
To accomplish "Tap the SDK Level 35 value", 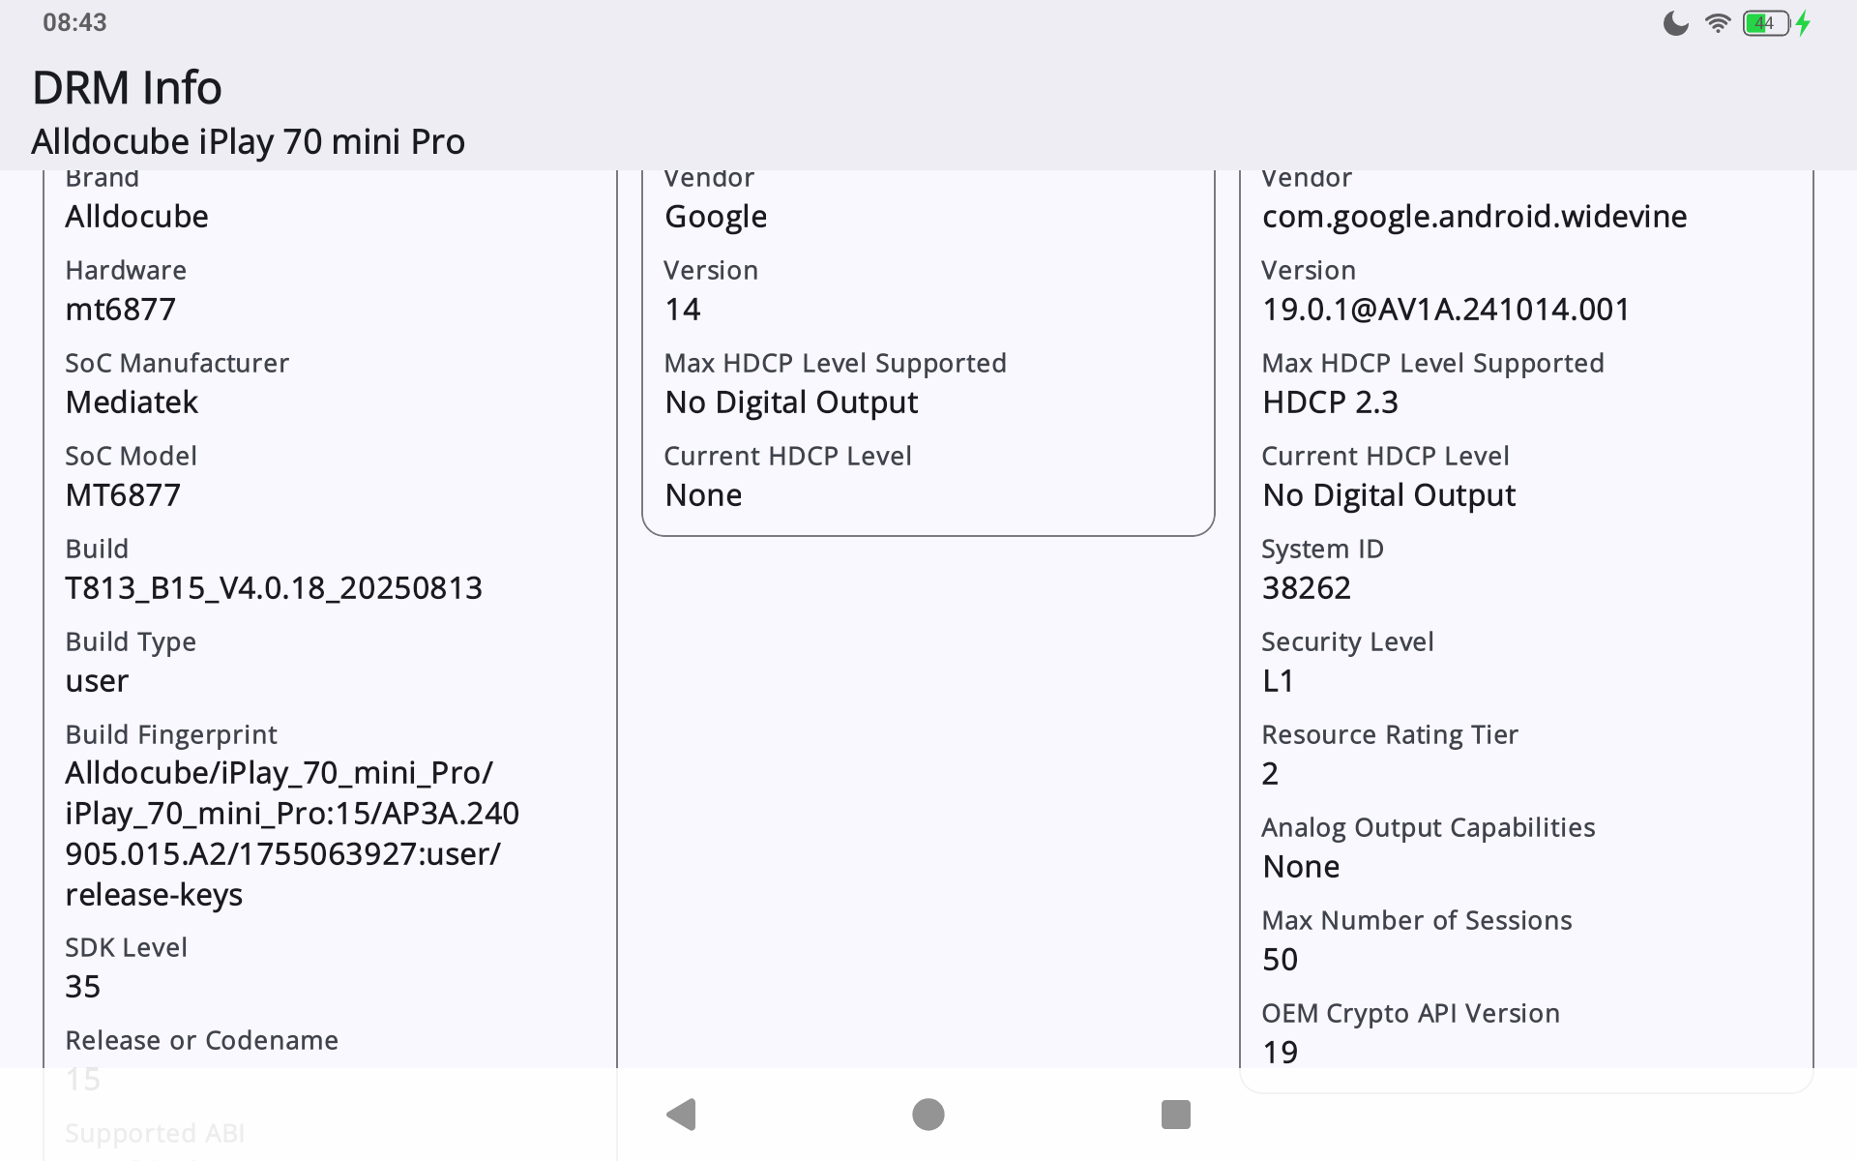I will 83,987.
